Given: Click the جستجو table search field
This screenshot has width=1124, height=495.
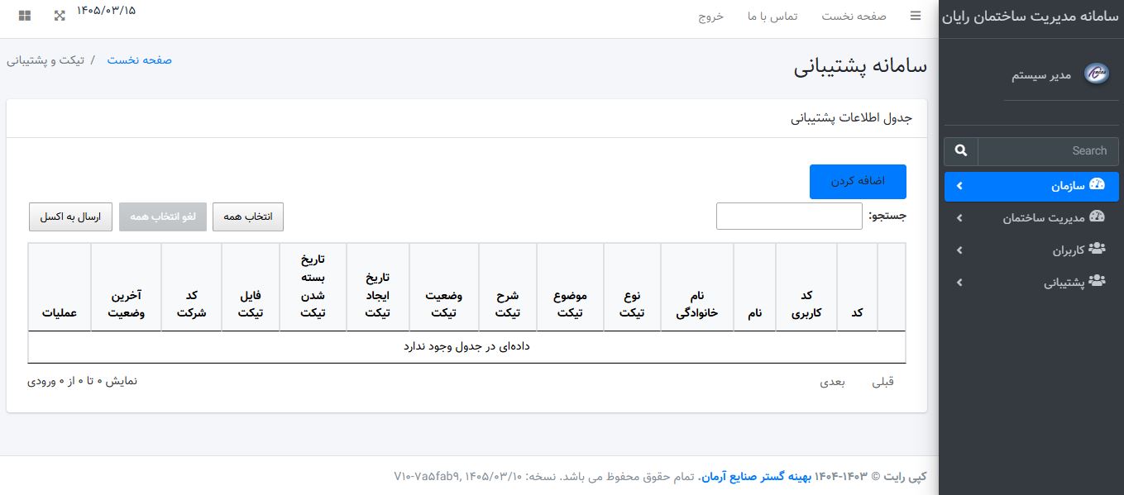Looking at the screenshot, I should click(789, 217).
